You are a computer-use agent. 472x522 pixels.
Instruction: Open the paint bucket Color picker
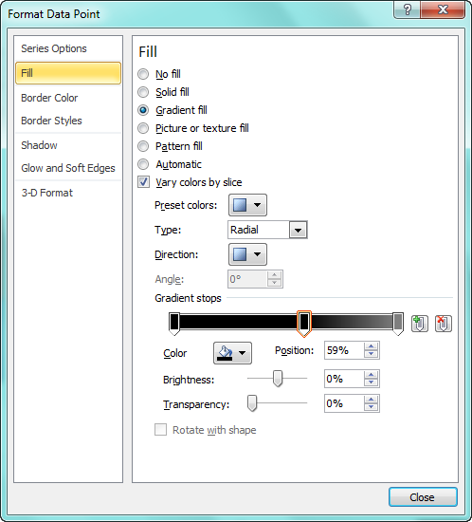click(232, 353)
